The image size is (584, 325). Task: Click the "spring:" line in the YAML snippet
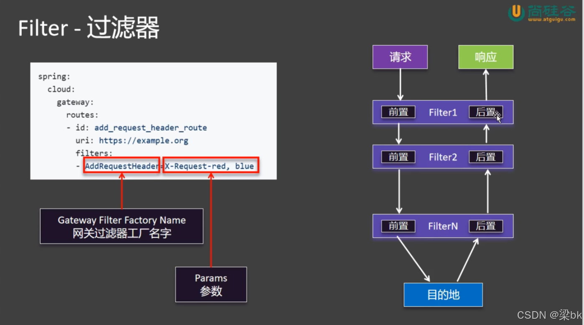pos(54,77)
